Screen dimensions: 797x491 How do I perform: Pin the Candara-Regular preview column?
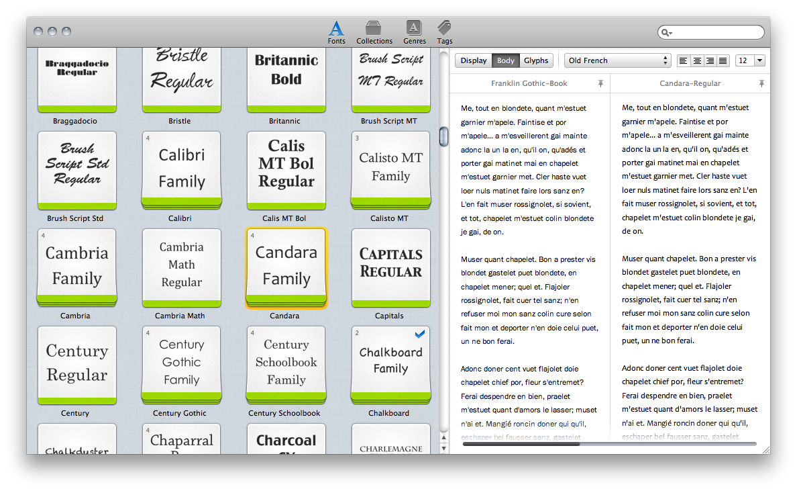pos(761,83)
